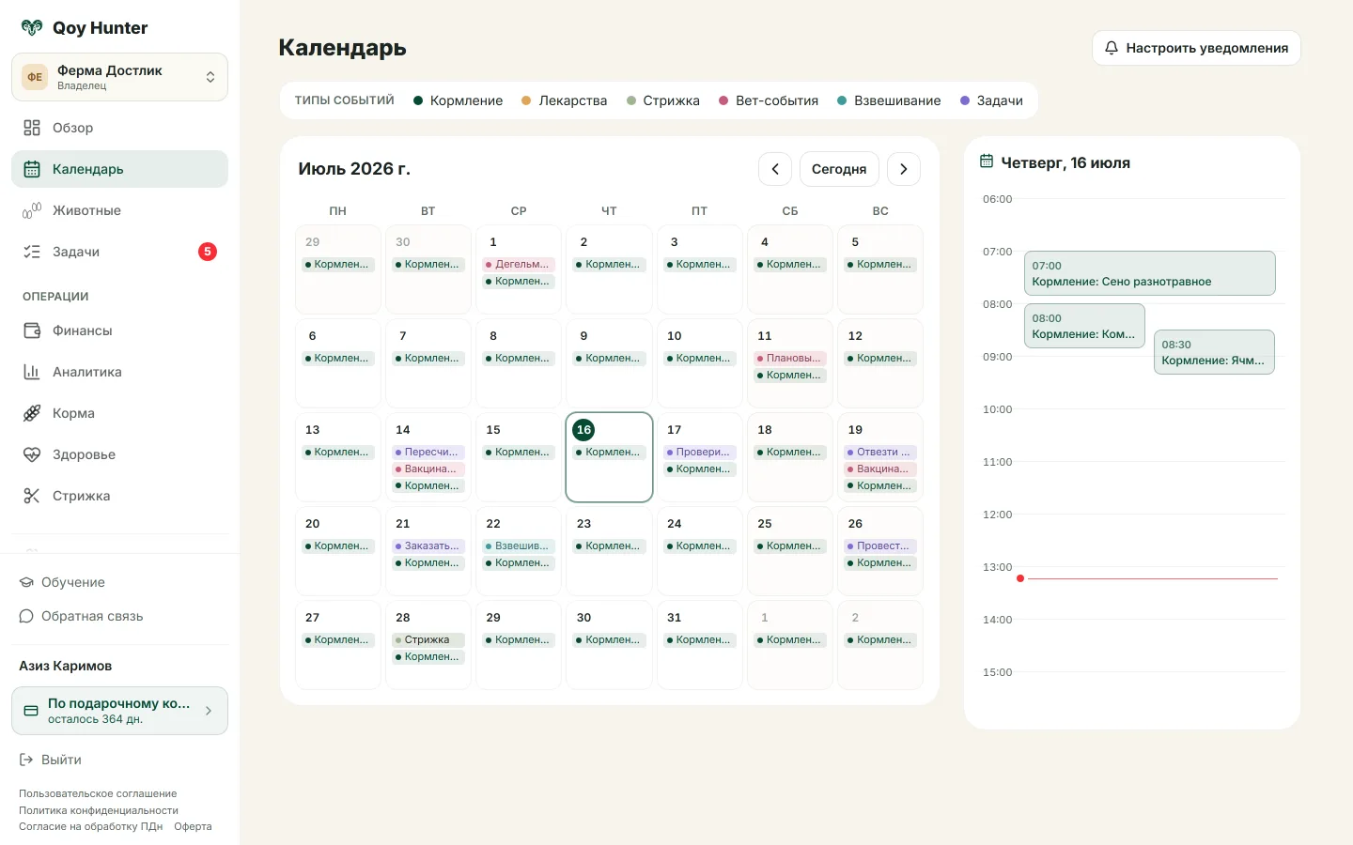Toggle the Лекарства event type filter
The height and width of the screenshot is (845, 1353).
pyautogui.click(x=564, y=100)
